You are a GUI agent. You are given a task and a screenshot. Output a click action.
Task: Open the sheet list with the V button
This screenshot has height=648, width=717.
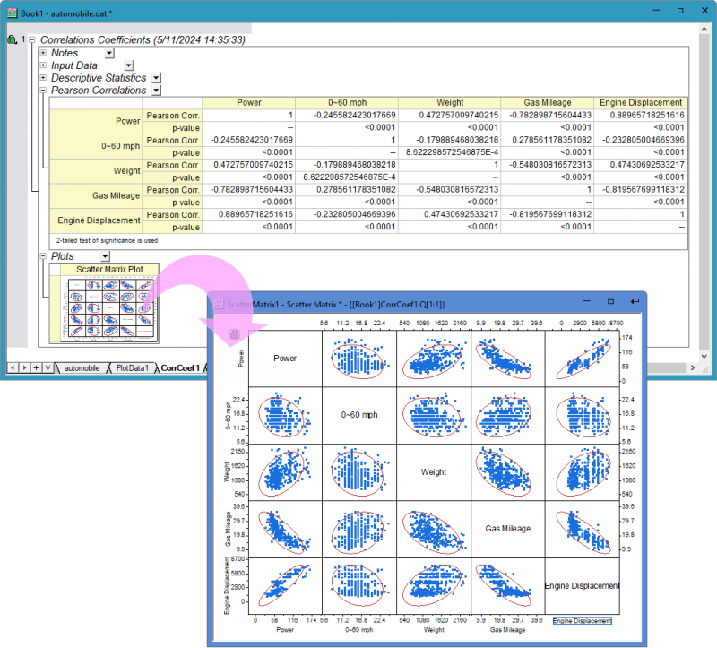[48, 367]
